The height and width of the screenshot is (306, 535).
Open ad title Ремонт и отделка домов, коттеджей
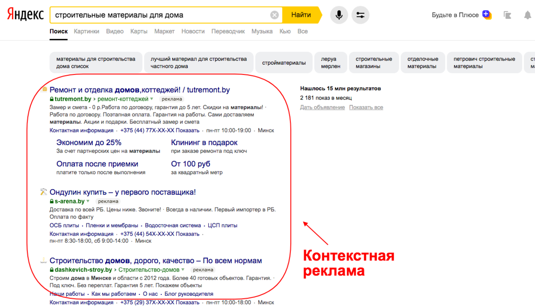coord(140,90)
